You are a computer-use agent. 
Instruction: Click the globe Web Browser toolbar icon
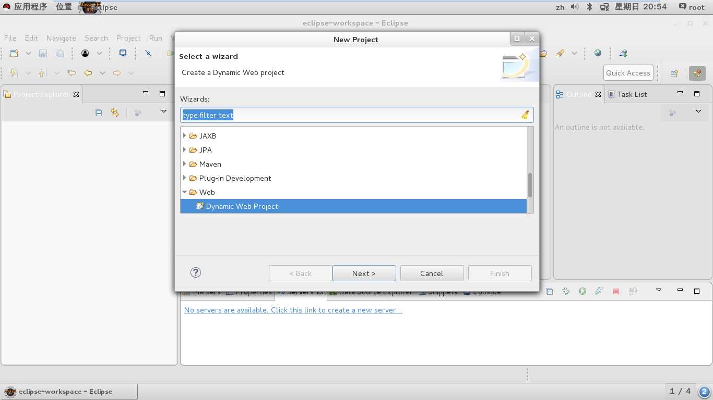[598, 53]
